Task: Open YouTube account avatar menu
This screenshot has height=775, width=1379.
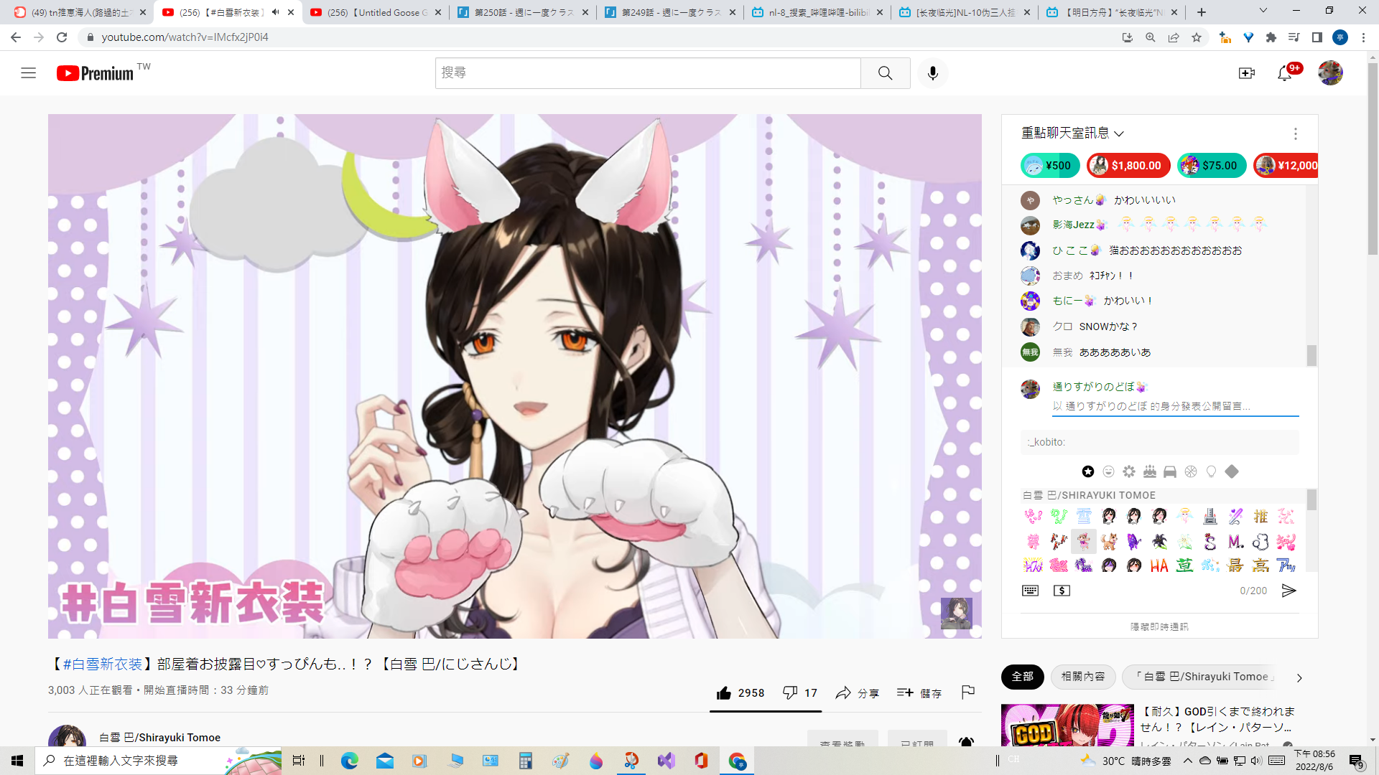Action: [x=1330, y=73]
